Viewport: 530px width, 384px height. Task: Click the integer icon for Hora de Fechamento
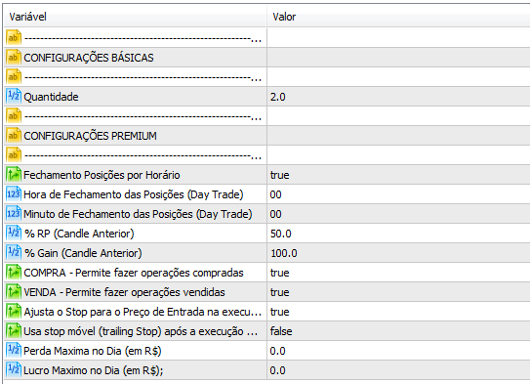point(14,194)
